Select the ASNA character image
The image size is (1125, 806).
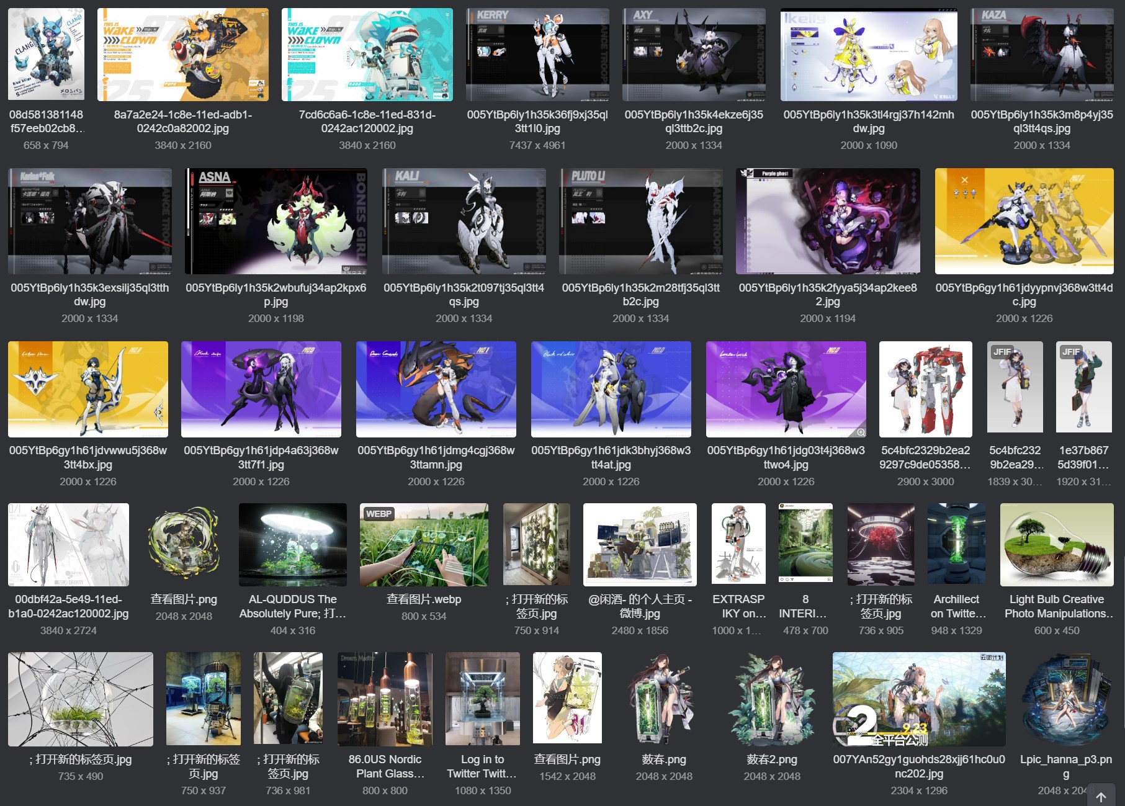point(276,221)
